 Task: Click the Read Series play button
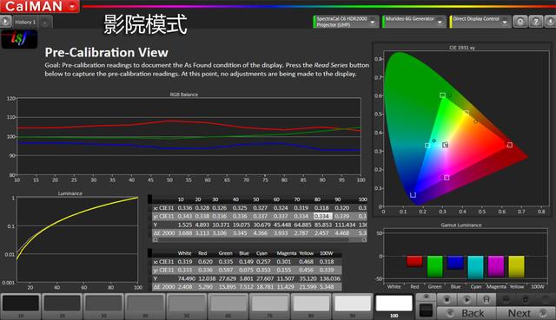point(467,299)
